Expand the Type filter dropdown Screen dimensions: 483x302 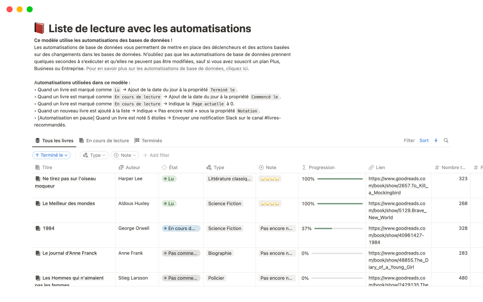point(94,155)
